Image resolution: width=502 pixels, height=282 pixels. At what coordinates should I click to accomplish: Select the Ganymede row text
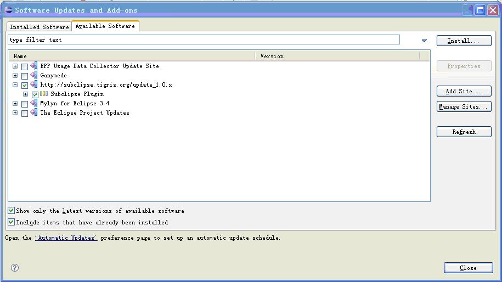click(53, 75)
